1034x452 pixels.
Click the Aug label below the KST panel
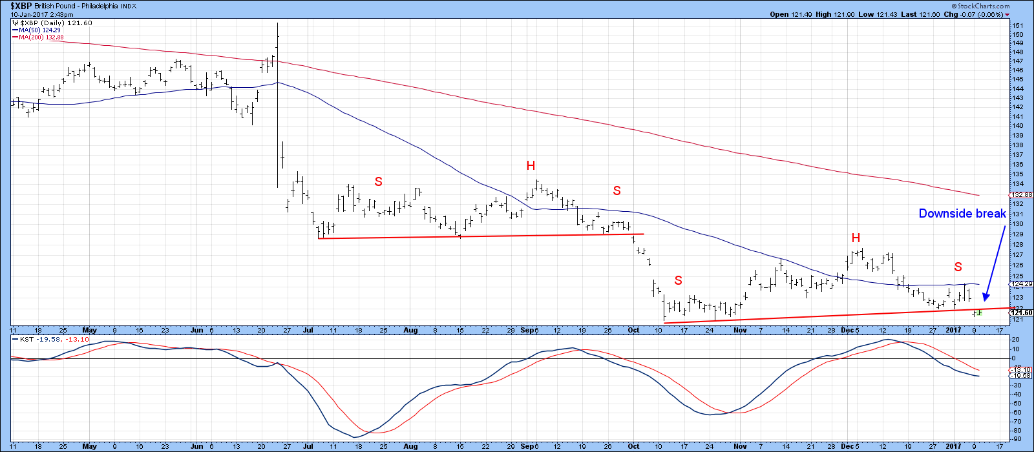point(410,446)
